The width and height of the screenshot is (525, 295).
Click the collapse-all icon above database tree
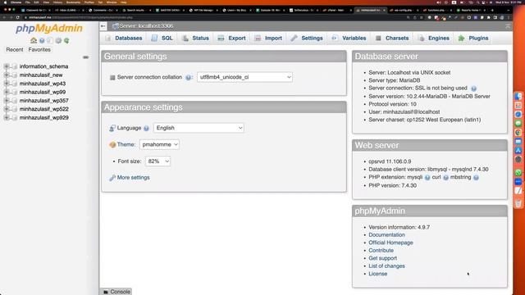(x=85, y=57)
